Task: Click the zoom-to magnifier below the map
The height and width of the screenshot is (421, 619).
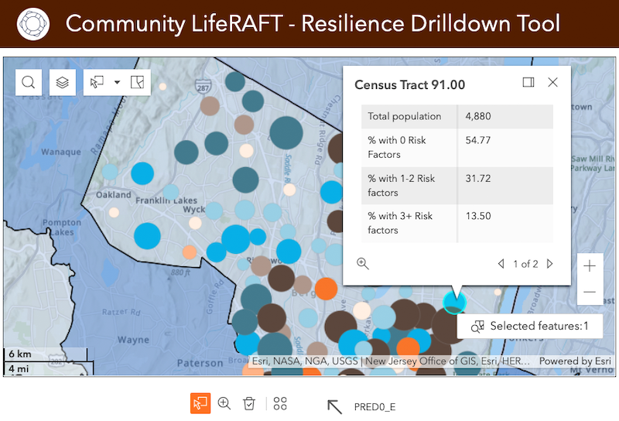Action: click(224, 403)
